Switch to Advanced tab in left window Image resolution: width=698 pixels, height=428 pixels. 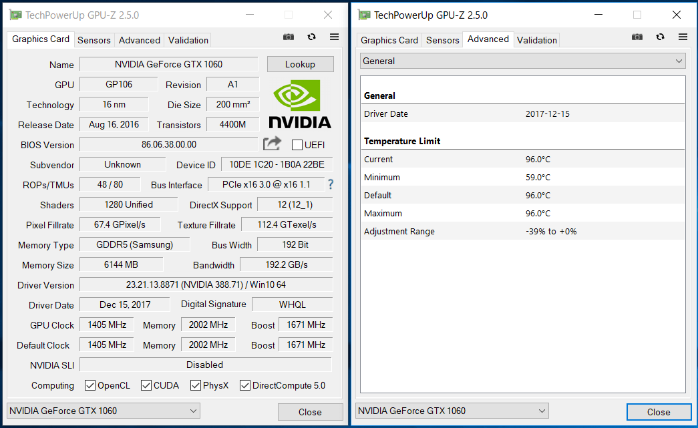(x=140, y=40)
